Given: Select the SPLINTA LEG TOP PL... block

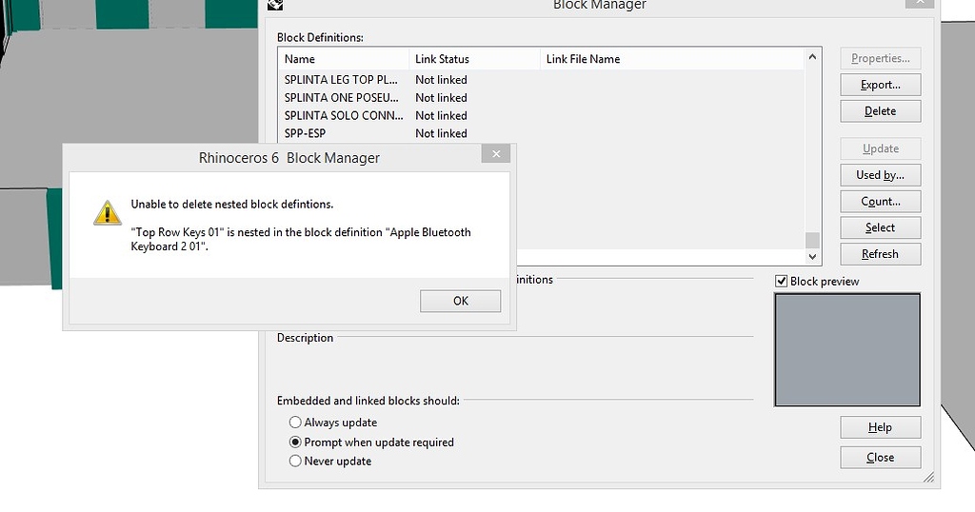Looking at the screenshot, I should [341, 80].
